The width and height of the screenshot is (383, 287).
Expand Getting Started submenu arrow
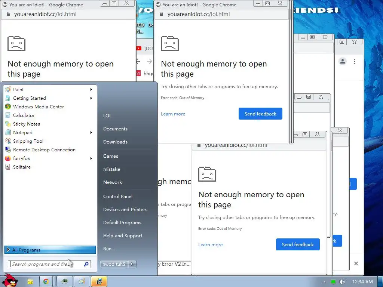pos(91,98)
